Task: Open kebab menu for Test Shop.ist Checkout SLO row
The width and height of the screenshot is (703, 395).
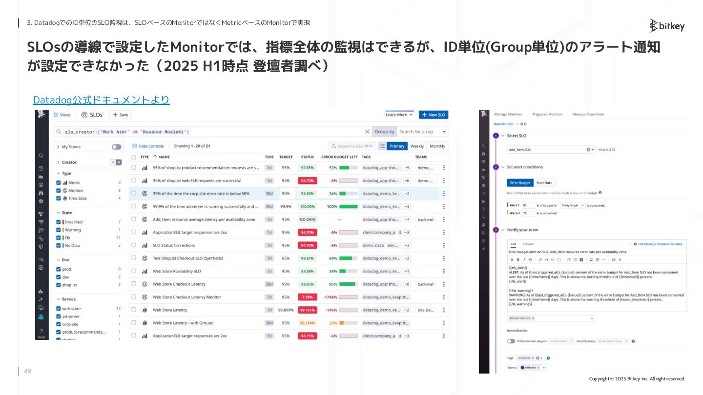Action: coord(444,258)
